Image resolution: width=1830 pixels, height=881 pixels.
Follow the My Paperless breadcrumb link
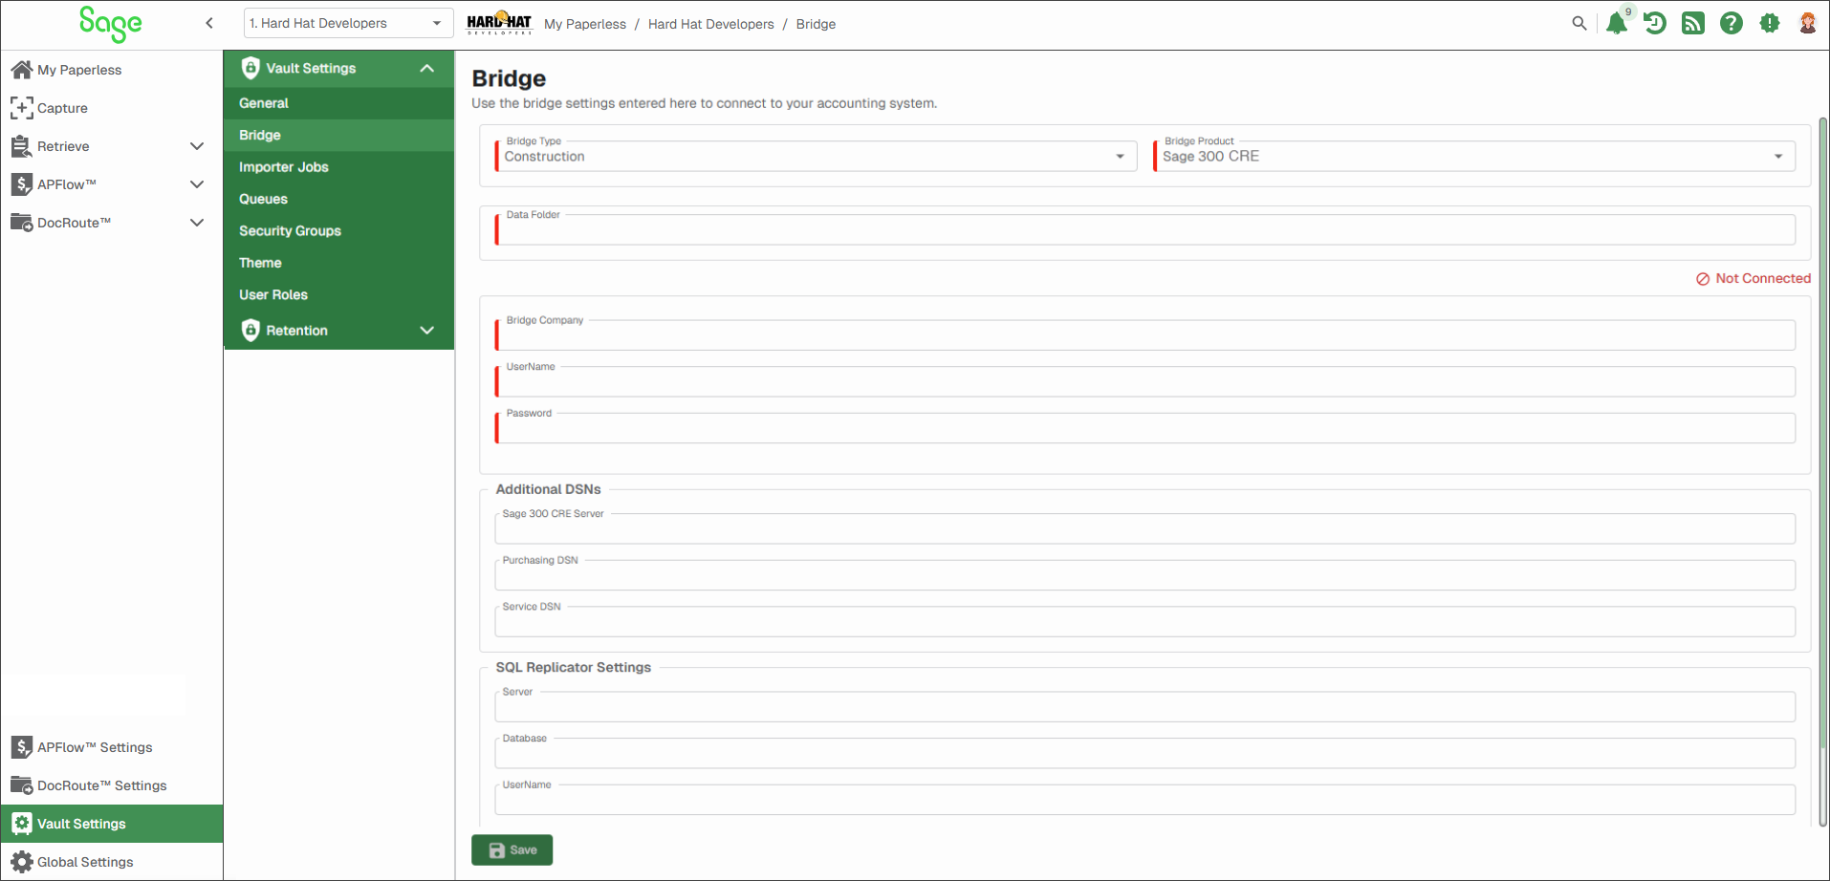585,24
